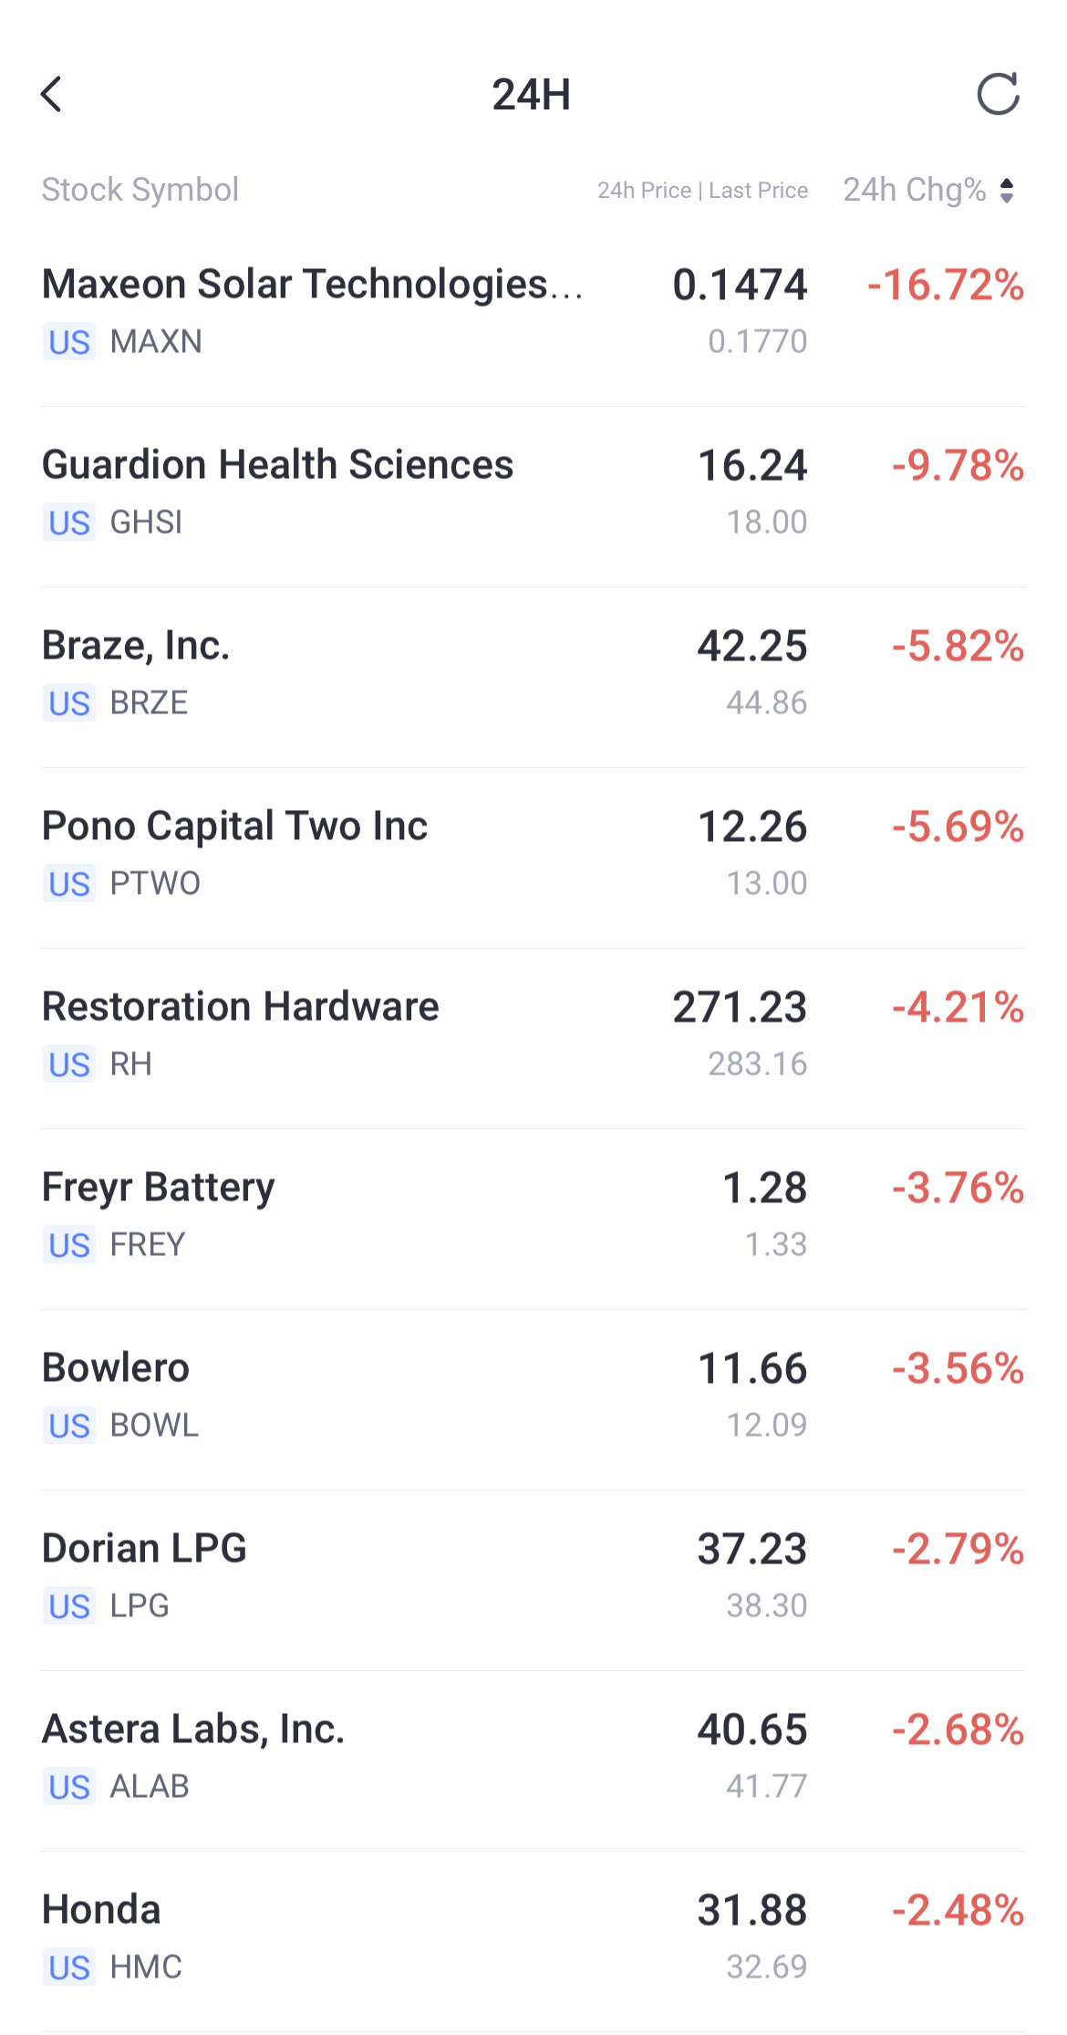1067x2035 pixels.
Task: Tap the back arrow icon
Action: click(52, 94)
